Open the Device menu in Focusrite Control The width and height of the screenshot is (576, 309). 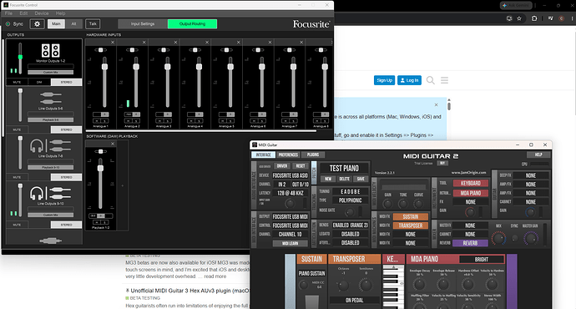(42, 13)
